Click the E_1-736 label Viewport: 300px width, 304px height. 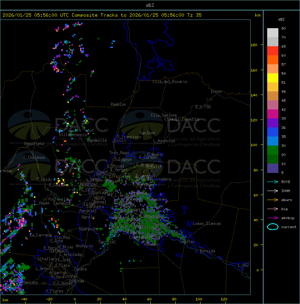coord(203,107)
